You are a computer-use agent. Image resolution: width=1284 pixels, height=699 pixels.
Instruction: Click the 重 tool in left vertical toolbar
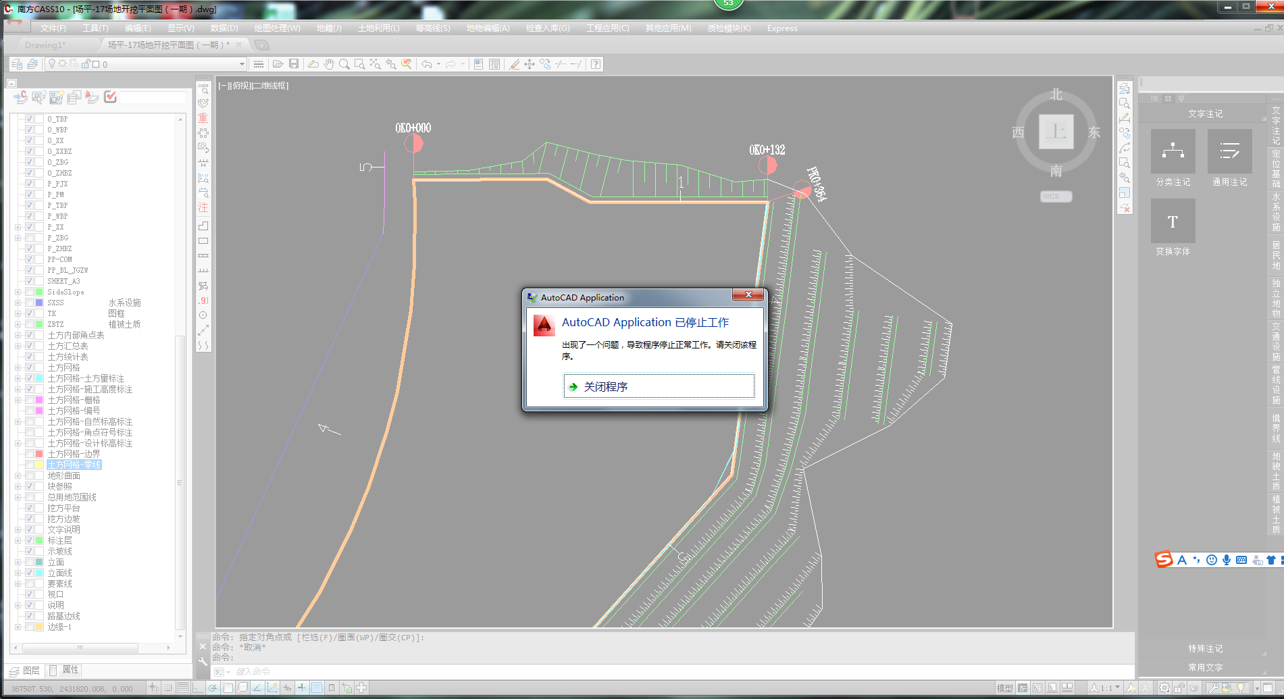203,118
